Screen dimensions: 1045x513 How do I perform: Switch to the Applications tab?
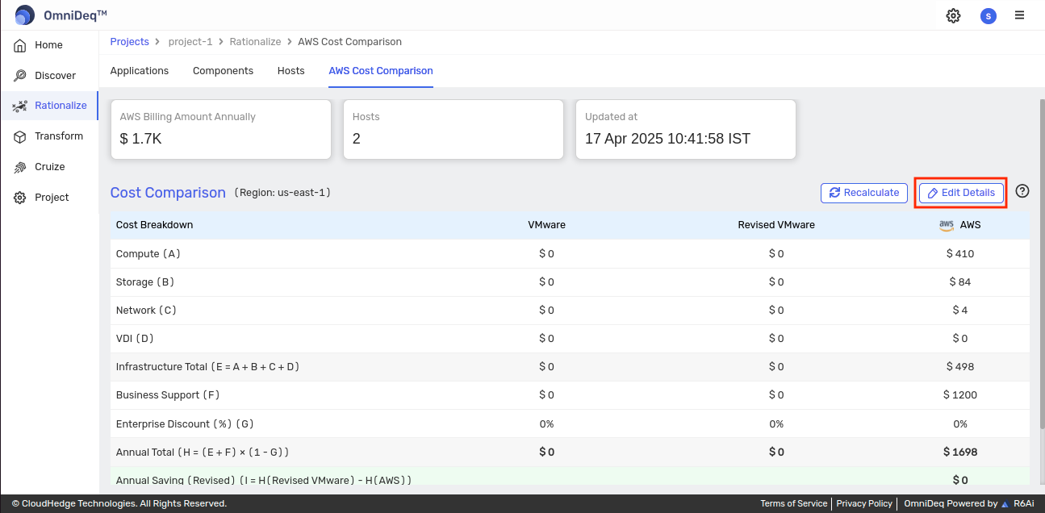coord(140,71)
